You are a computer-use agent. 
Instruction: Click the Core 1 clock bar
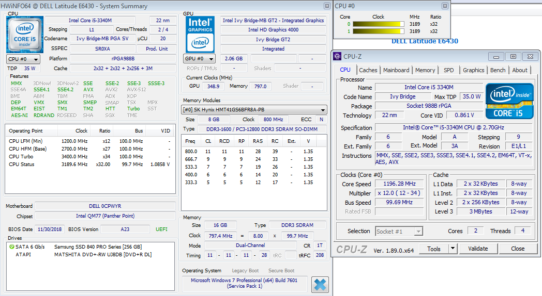[379, 31]
